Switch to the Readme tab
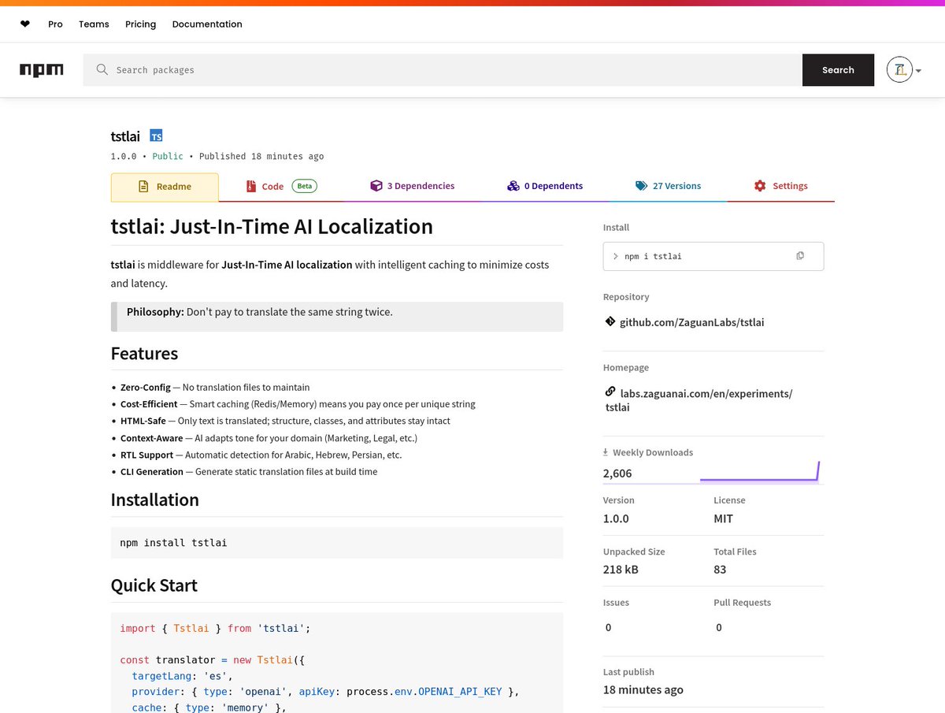The height and width of the screenshot is (713, 945). [x=165, y=187]
